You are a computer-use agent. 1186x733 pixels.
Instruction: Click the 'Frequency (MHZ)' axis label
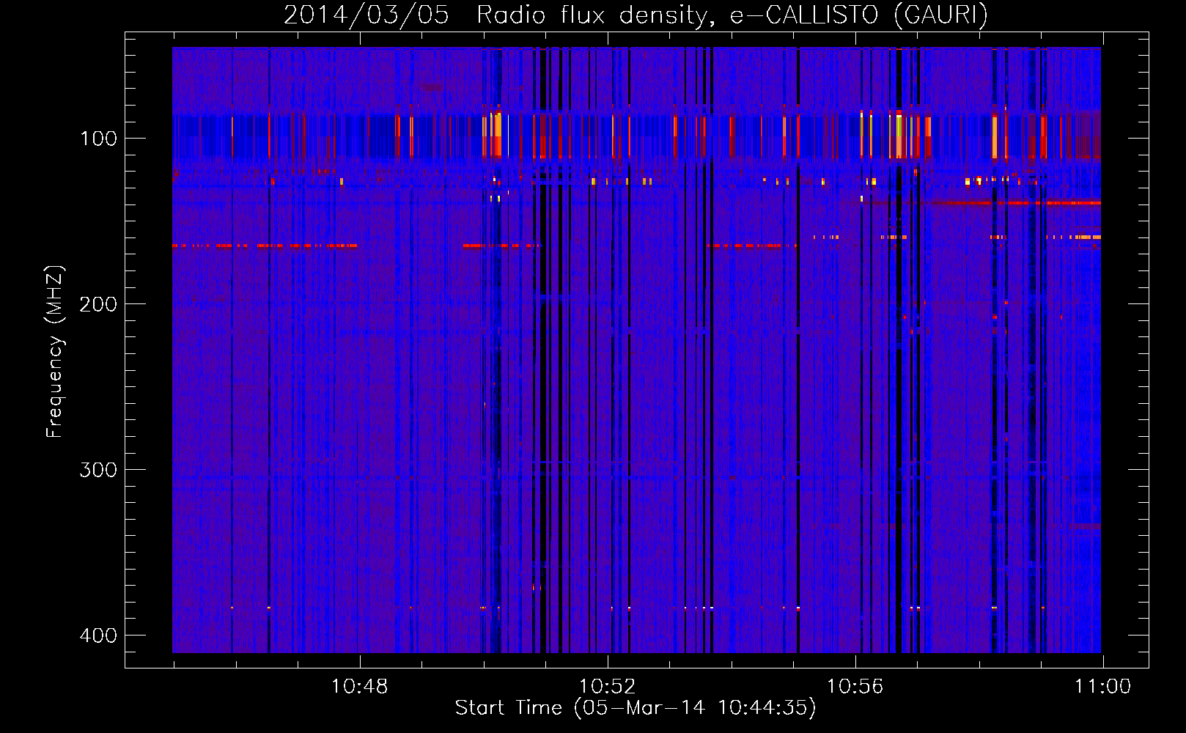point(55,352)
